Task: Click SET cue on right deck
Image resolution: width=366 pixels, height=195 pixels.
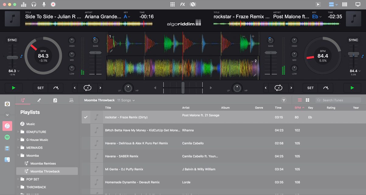Action: click(x=310, y=88)
